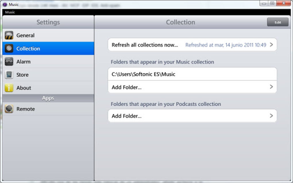Click the Edit button
The height and width of the screenshot is (183, 293).
[x=278, y=22]
